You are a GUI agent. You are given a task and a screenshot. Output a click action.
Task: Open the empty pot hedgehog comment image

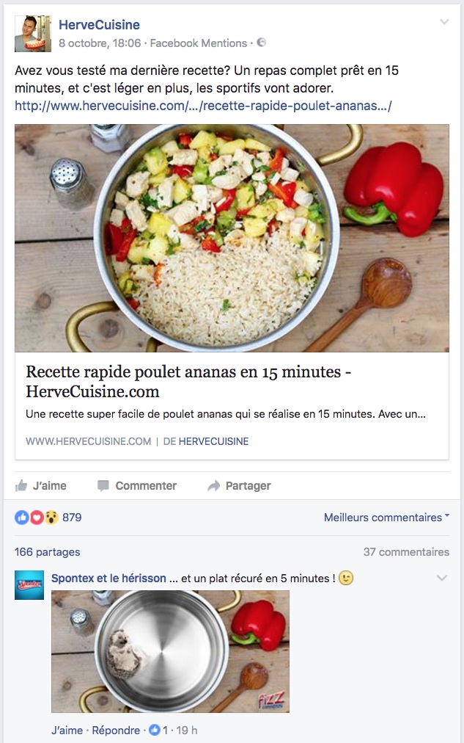coord(170,651)
